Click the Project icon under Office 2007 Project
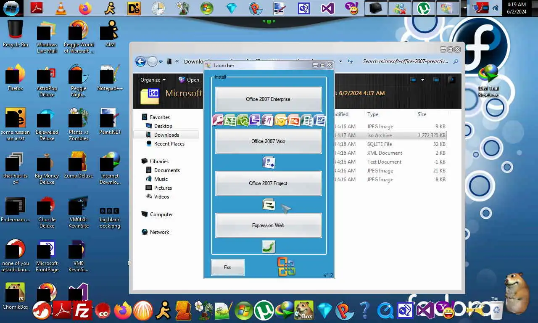Viewport: 538px width, 323px height. click(x=269, y=204)
